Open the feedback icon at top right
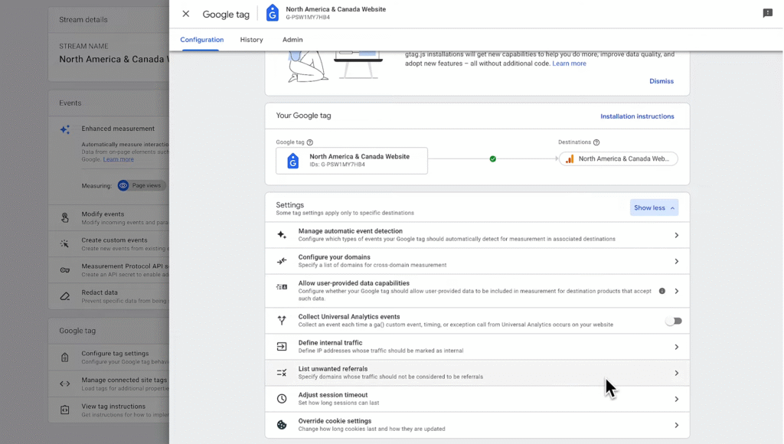The image size is (784, 444). 767,14
